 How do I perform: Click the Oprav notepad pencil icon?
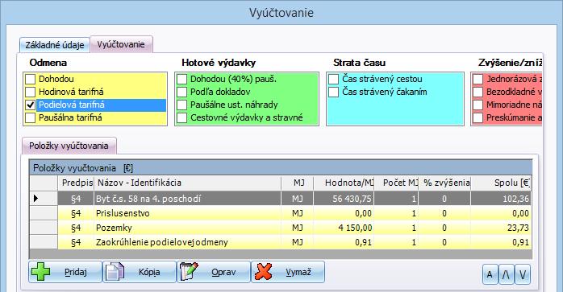189,272
